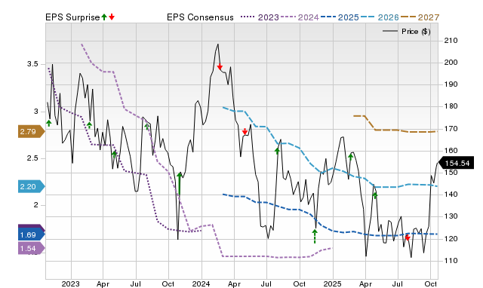Click the 2.79 brown EPS value tag

[31, 132]
